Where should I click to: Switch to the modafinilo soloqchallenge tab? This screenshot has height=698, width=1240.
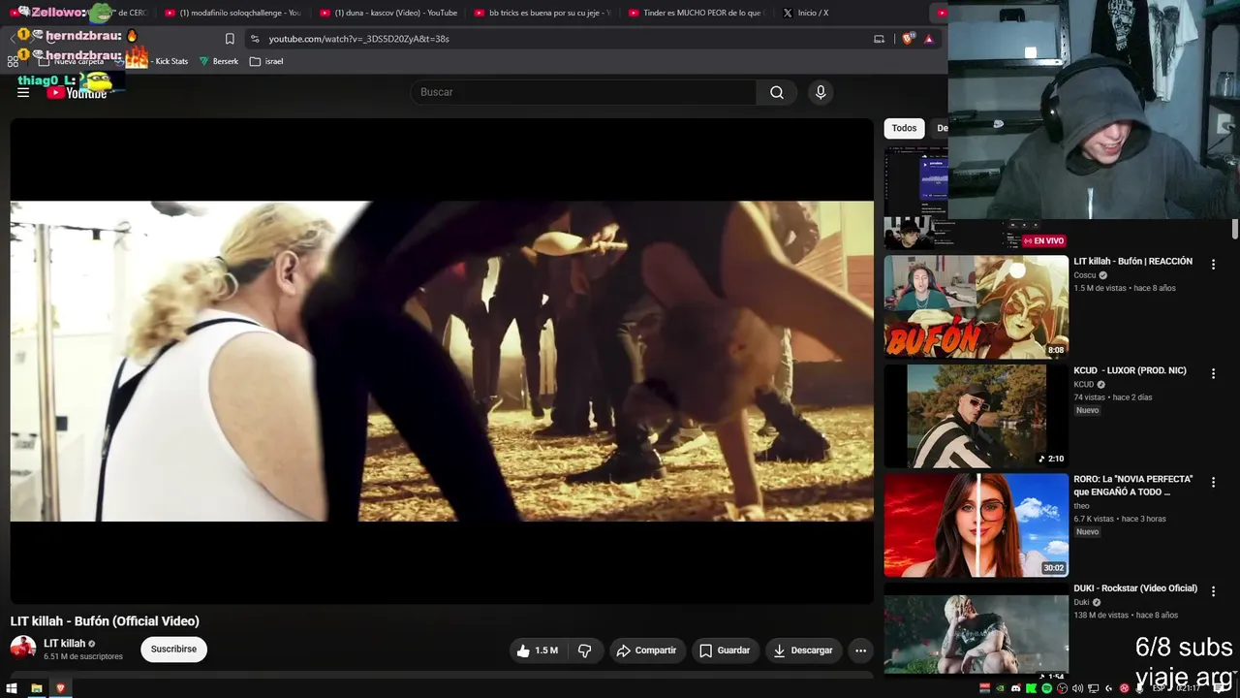click(x=232, y=13)
